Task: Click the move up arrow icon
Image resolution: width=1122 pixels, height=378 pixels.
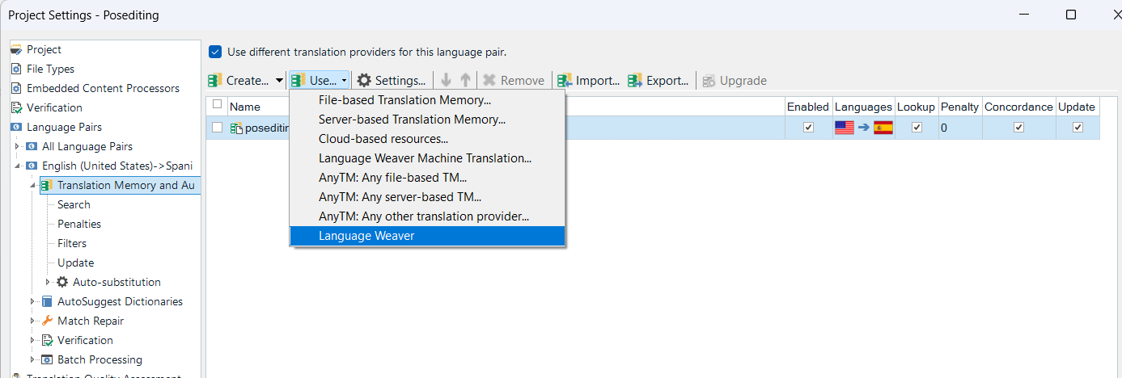Action: pyautogui.click(x=465, y=80)
